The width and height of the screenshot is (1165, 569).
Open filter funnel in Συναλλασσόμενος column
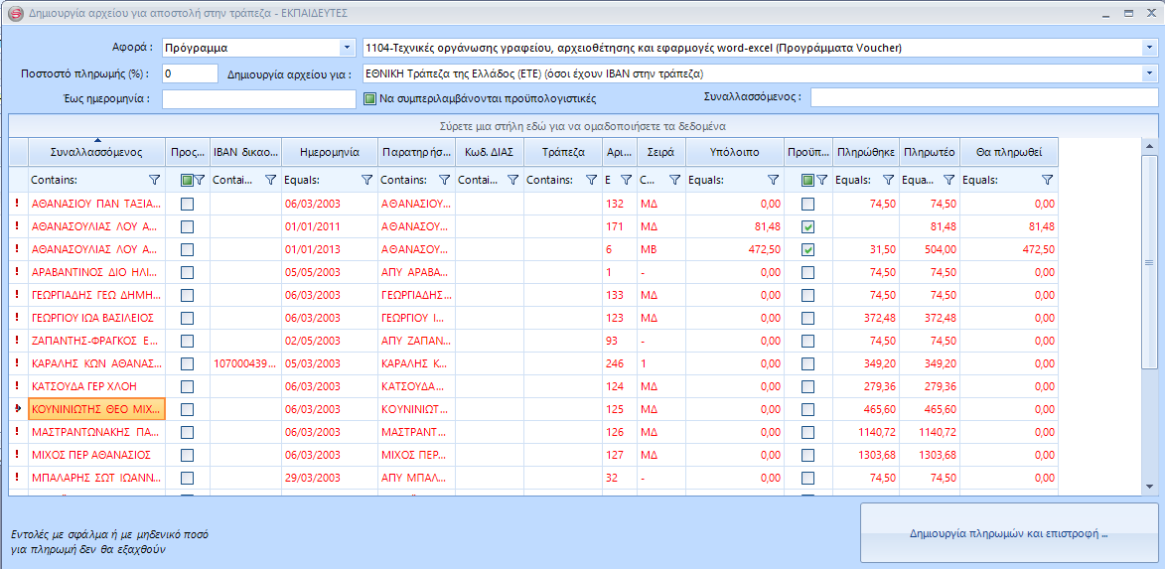coord(154,180)
